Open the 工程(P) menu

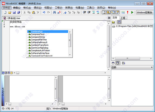59,8
